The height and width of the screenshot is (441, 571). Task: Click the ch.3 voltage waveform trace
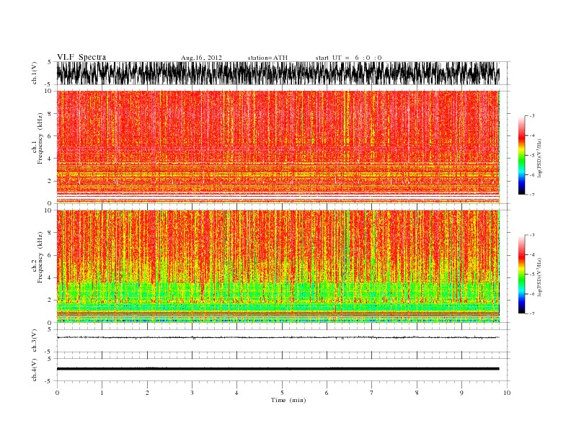[278, 338]
